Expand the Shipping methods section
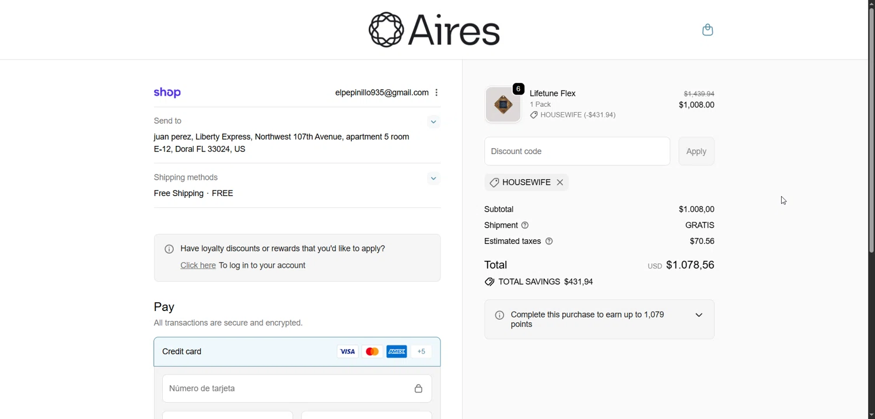The height and width of the screenshot is (419, 875). click(x=433, y=179)
